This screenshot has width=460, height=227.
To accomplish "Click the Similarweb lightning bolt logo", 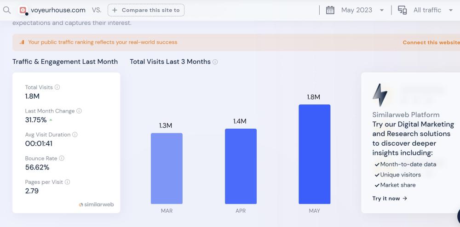I will tap(380, 95).
